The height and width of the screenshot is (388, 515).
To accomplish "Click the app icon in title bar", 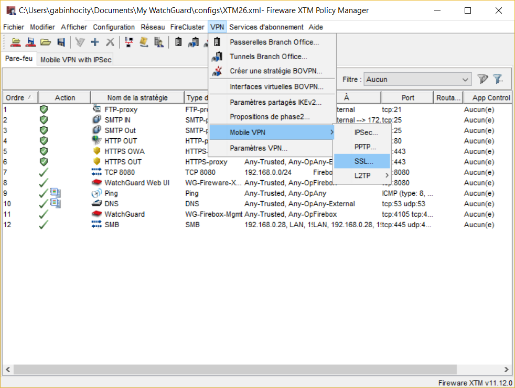I will coord(11,10).
